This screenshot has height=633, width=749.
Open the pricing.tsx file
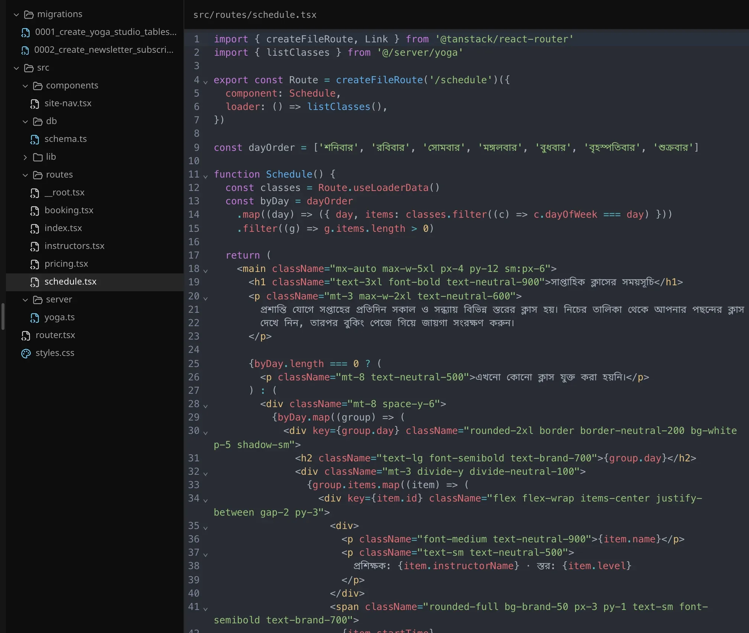pos(95,264)
